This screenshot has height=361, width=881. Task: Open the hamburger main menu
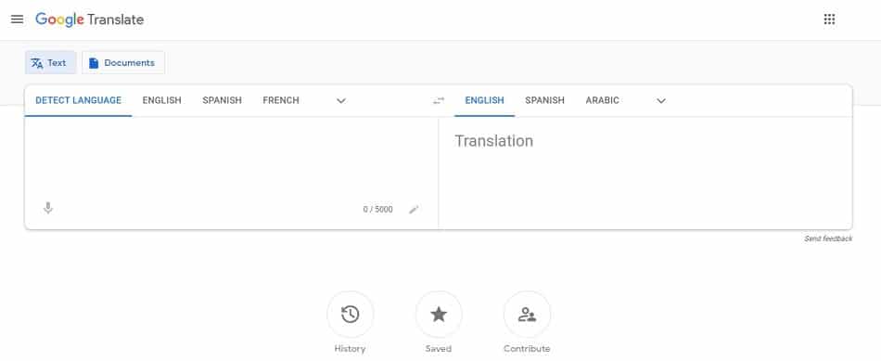tap(18, 19)
